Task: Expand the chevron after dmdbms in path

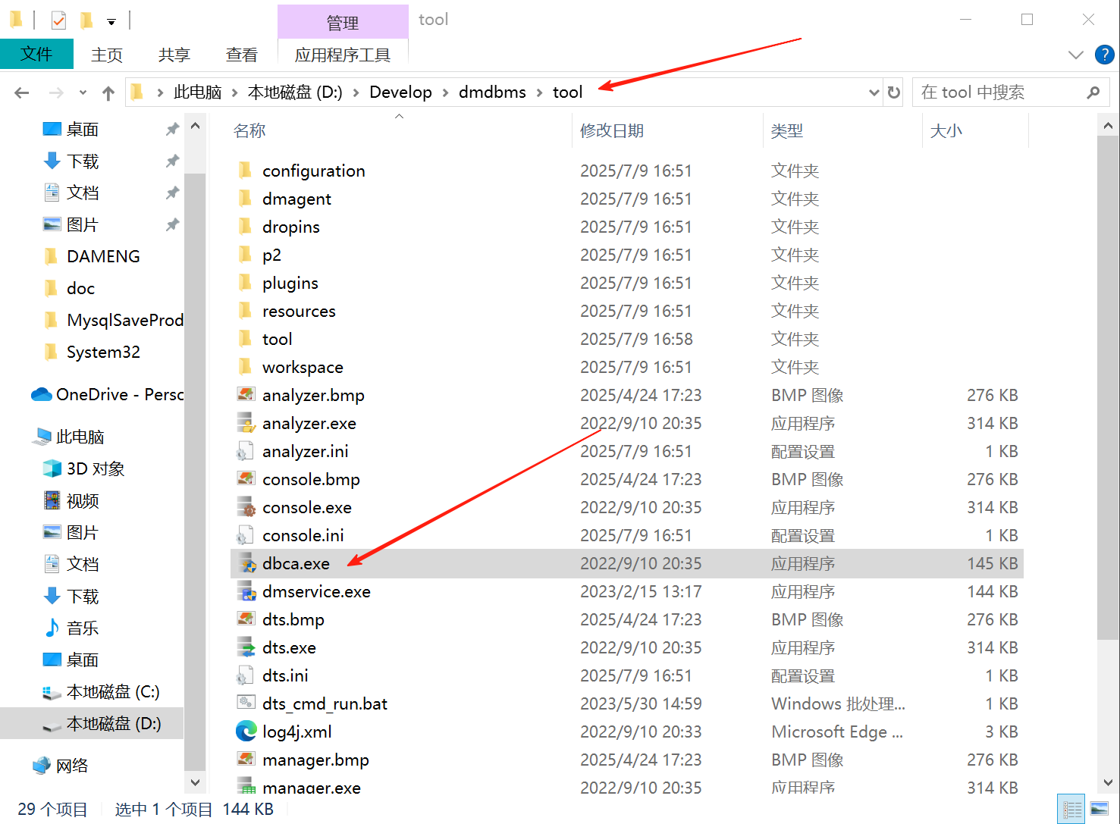Action: tap(539, 92)
